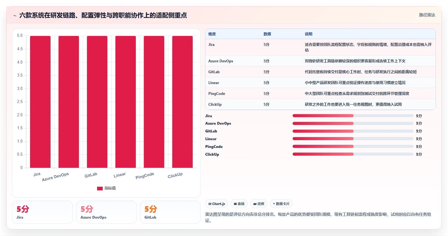Click the Azure DevOps progress bar
The height and width of the screenshot is (236, 448).
tap(353, 123)
